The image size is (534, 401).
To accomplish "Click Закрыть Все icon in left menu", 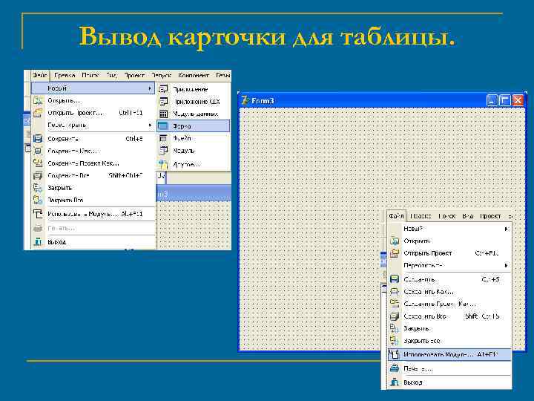I will tap(38, 200).
